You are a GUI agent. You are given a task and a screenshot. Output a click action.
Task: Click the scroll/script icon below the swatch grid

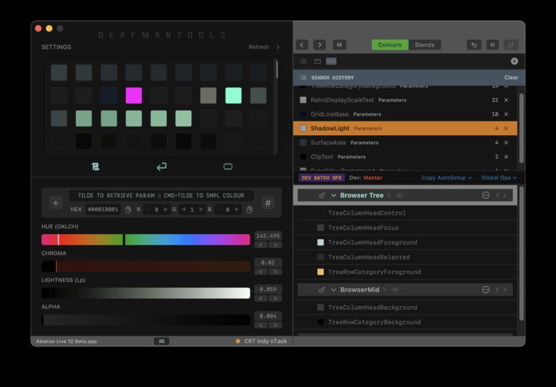tap(95, 166)
